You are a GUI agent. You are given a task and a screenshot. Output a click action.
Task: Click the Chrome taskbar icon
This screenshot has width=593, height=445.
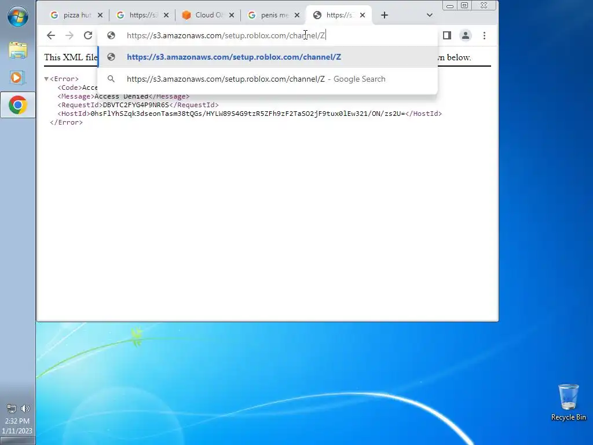pyautogui.click(x=18, y=105)
